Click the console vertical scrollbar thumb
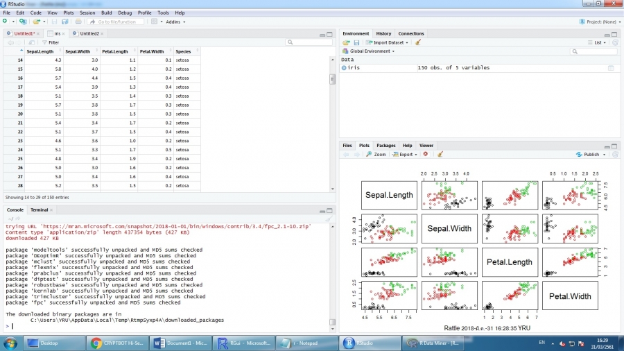The width and height of the screenshot is (624, 351). (x=332, y=322)
